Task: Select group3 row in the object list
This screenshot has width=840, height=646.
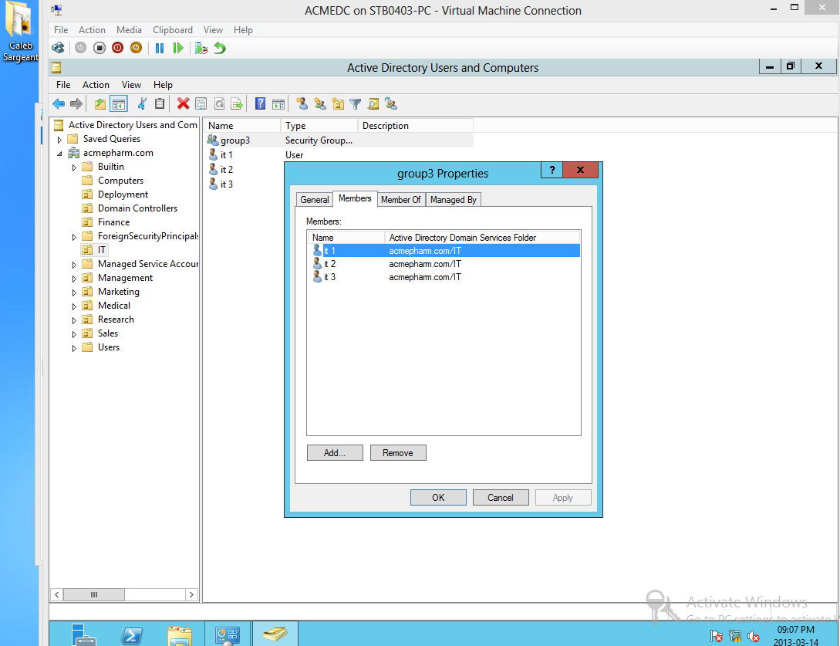Action: click(339, 140)
